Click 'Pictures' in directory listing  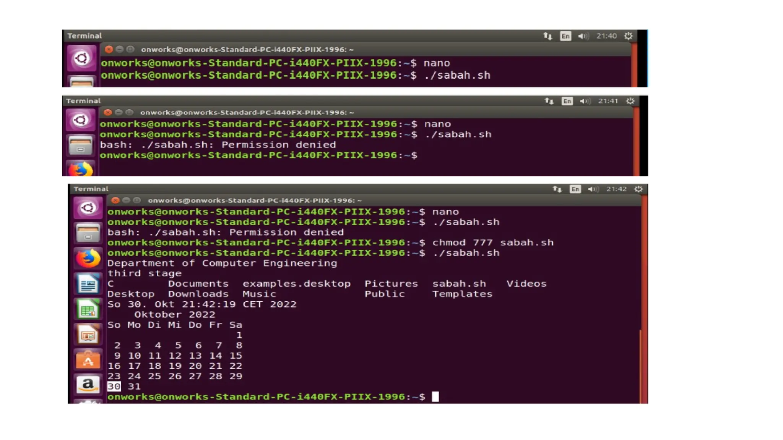coord(391,284)
